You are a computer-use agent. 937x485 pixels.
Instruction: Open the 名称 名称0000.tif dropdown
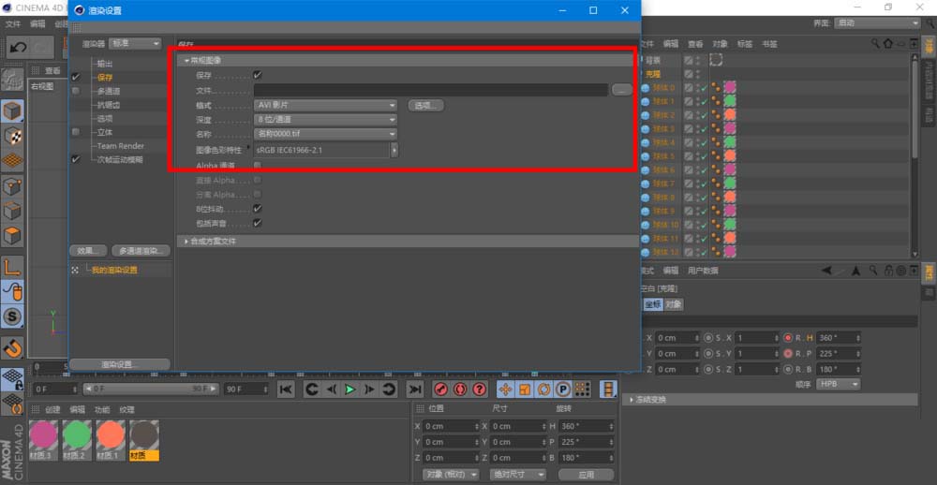[x=326, y=134]
